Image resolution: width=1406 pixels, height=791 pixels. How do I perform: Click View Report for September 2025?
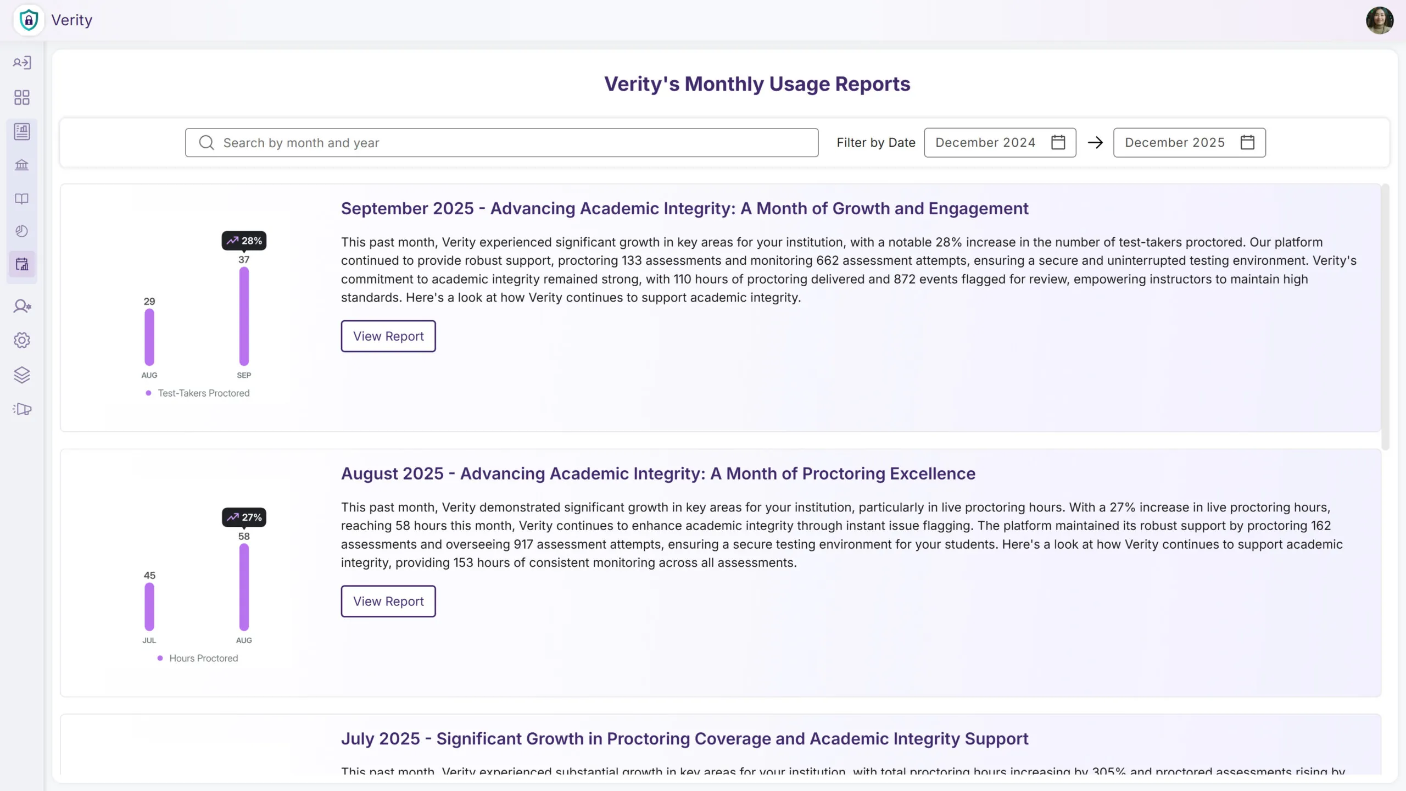pos(388,336)
